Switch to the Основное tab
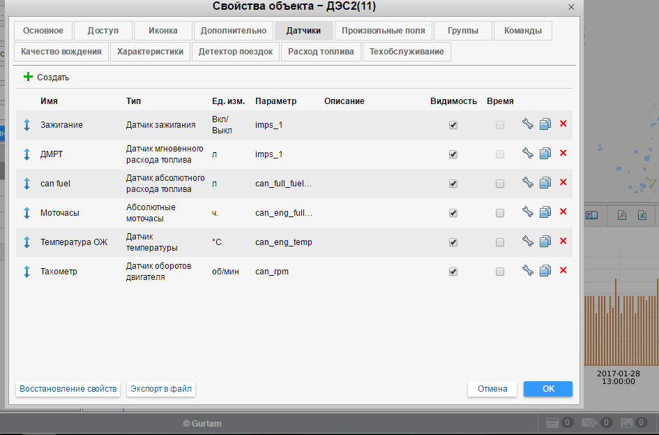This screenshot has height=435, width=659. [x=43, y=31]
